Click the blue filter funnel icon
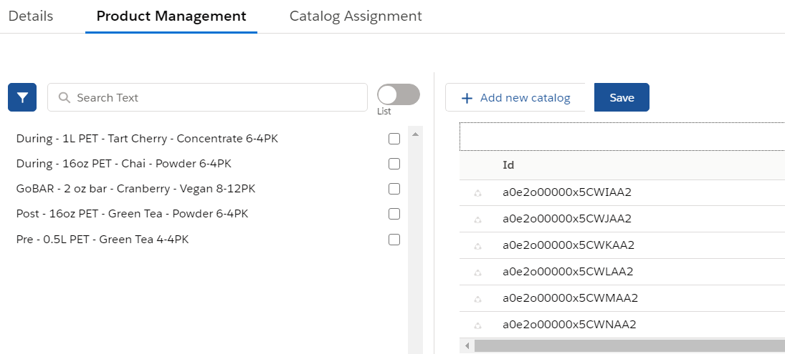 (x=22, y=97)
